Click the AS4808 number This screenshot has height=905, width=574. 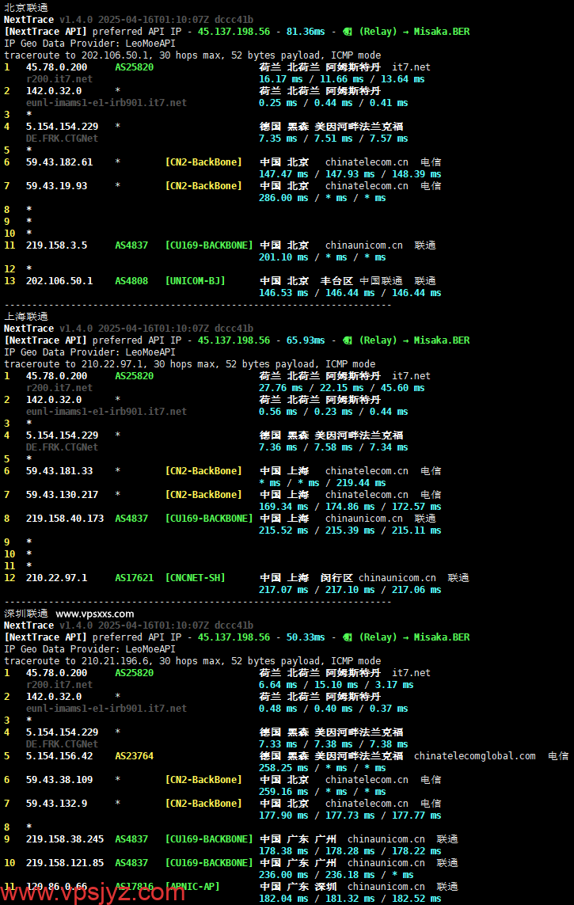click(x=131, y=281)
